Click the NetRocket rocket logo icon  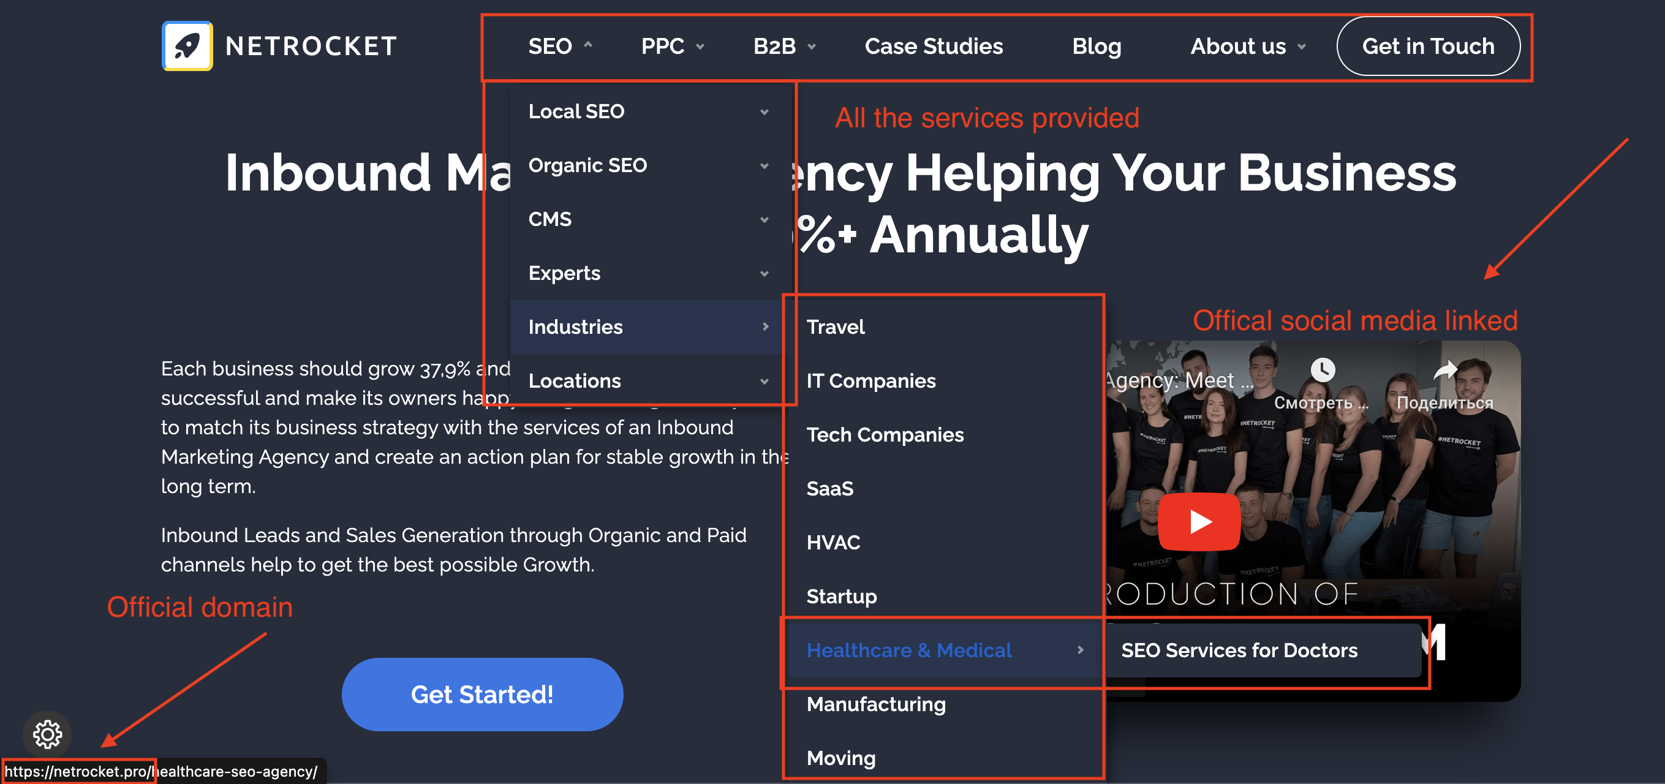tap(187, 46)
